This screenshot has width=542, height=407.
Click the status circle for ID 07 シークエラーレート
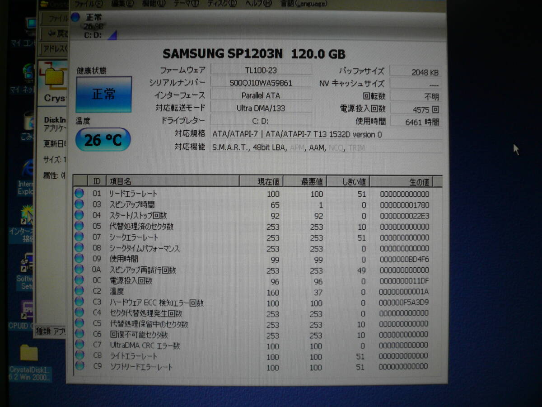pos(79,237)
